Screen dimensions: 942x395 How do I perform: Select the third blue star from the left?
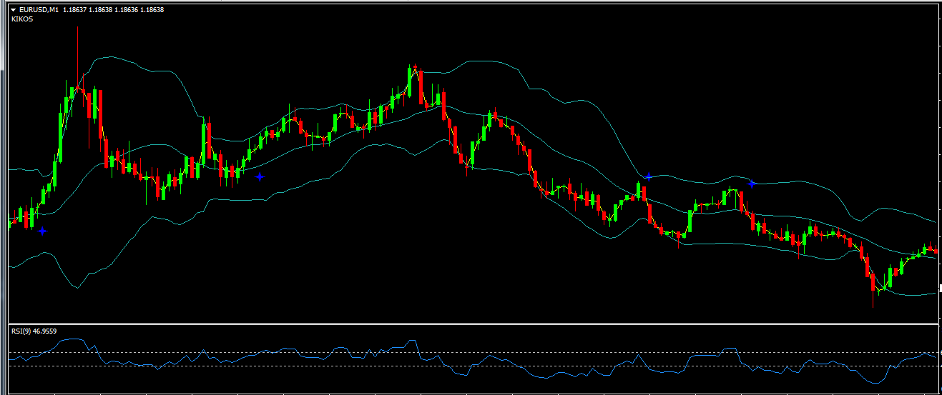coord(649,176)
